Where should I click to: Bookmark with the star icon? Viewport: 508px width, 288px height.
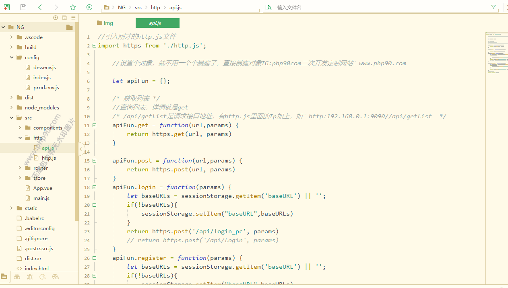pyautogui.click(x=72, y=7)
